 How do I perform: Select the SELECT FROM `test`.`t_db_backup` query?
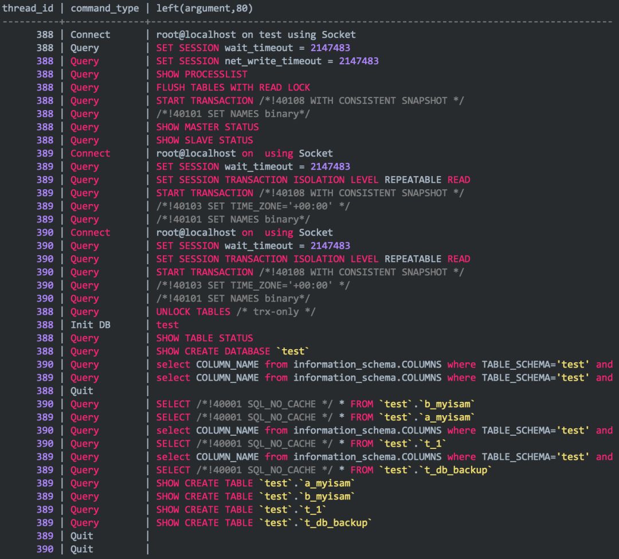[x=324, y=470]
